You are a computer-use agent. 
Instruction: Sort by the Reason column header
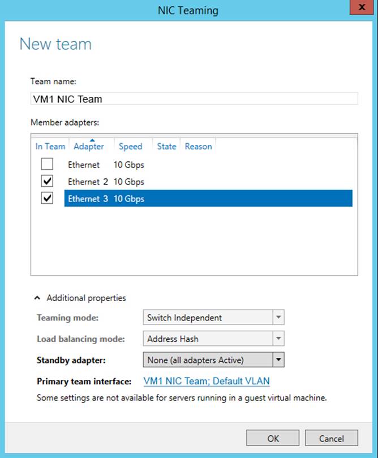[x=198, y=147]
